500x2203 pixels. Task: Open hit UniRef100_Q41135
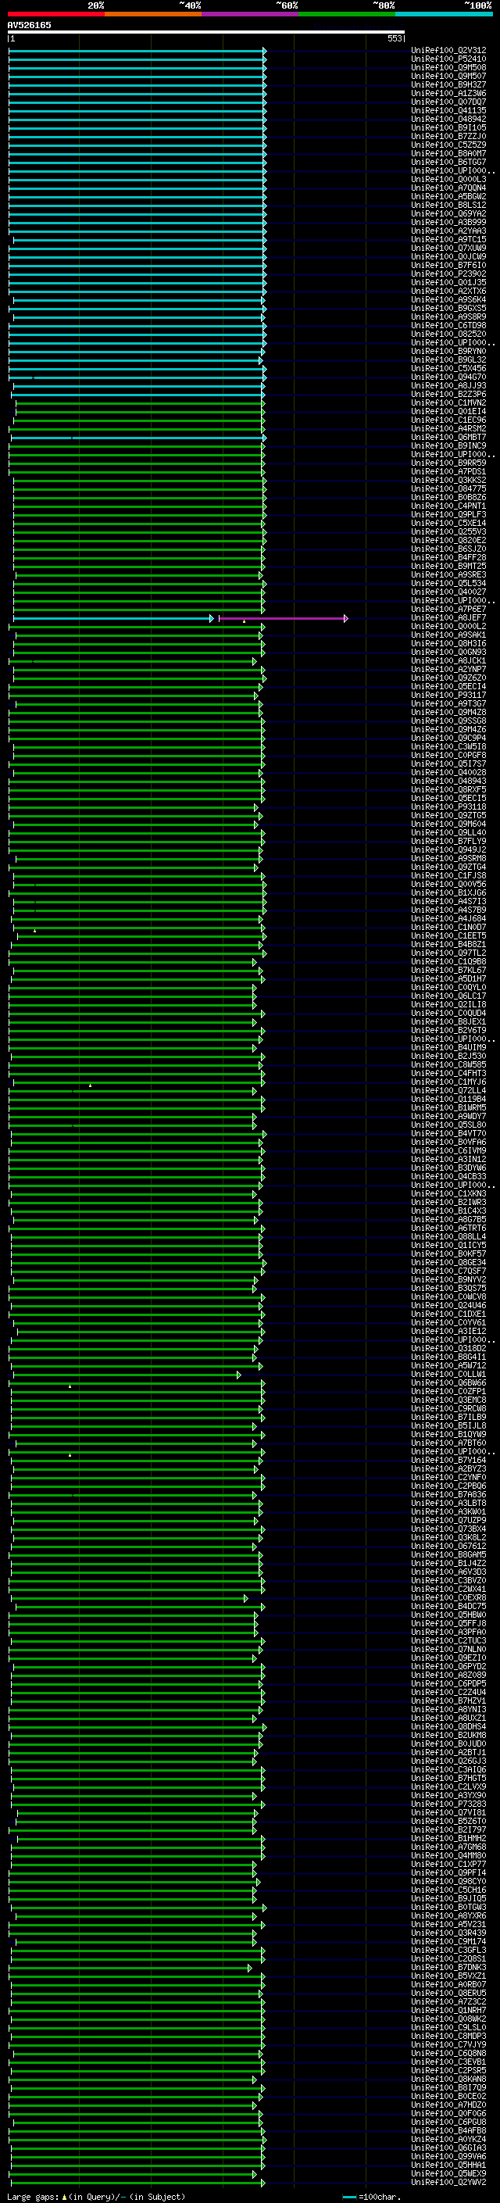[448, 110]
